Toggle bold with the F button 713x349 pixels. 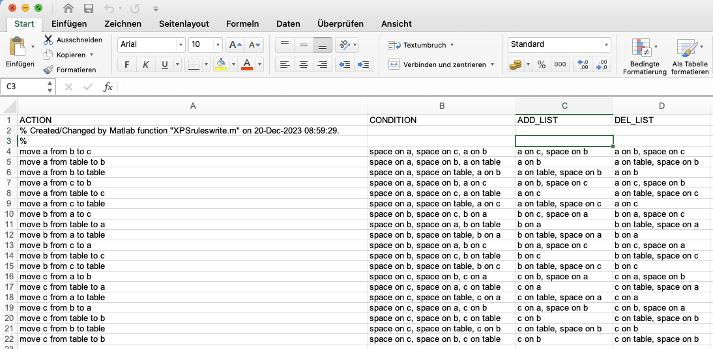pyautogui.click(x=127, y=64)
